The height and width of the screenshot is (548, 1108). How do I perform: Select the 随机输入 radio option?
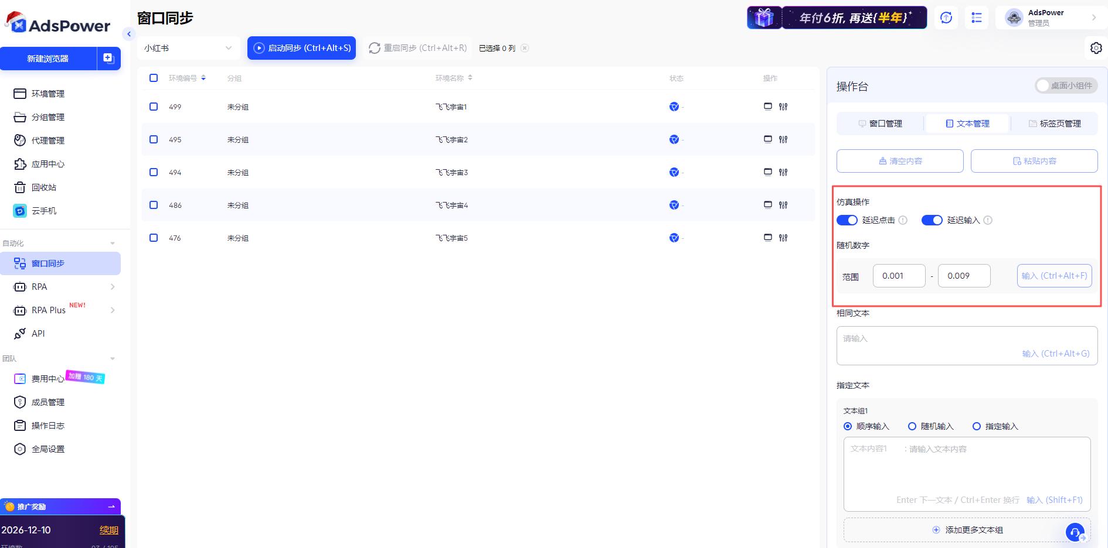pyautogui.click(x=912, y=426)
